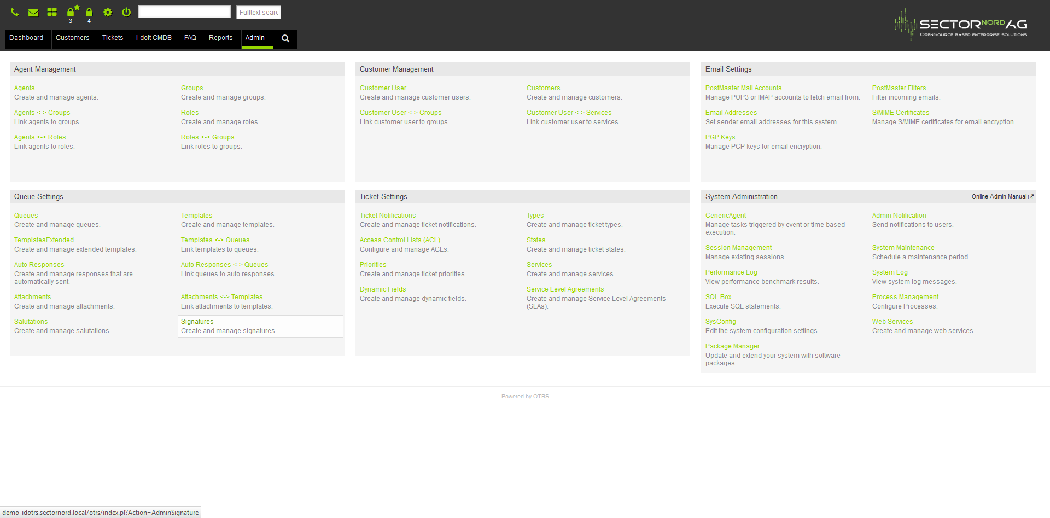This screenshot has height=518, width=1050.
Task: Open ticket Types link
Action: click(x=535, y=216)
